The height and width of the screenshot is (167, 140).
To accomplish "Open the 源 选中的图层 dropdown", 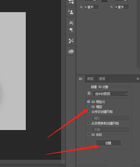I will coord(110,94).
